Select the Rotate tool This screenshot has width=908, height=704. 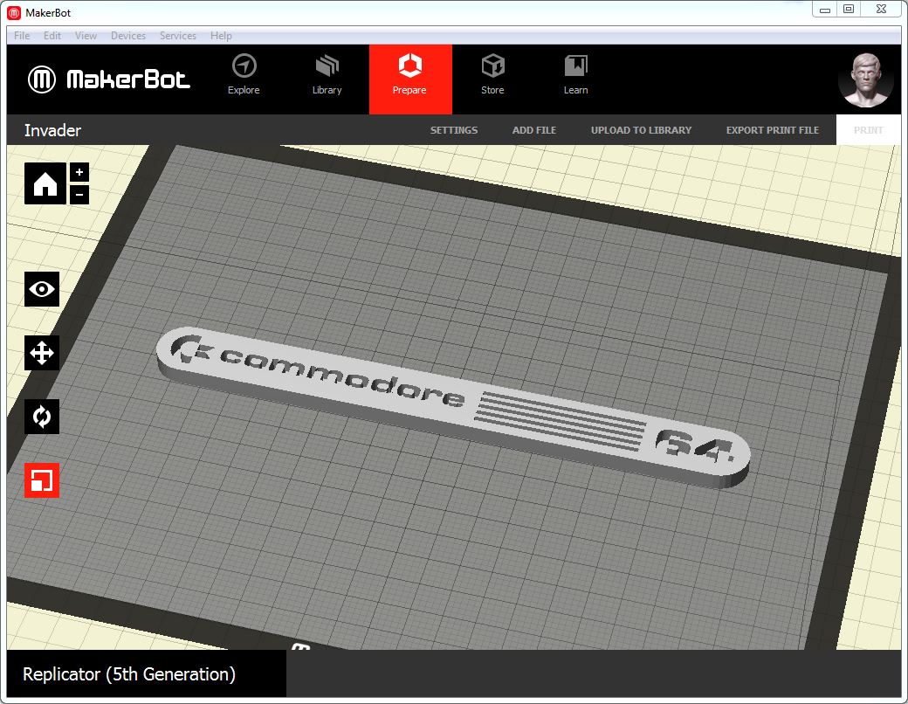tap(42, 417)
